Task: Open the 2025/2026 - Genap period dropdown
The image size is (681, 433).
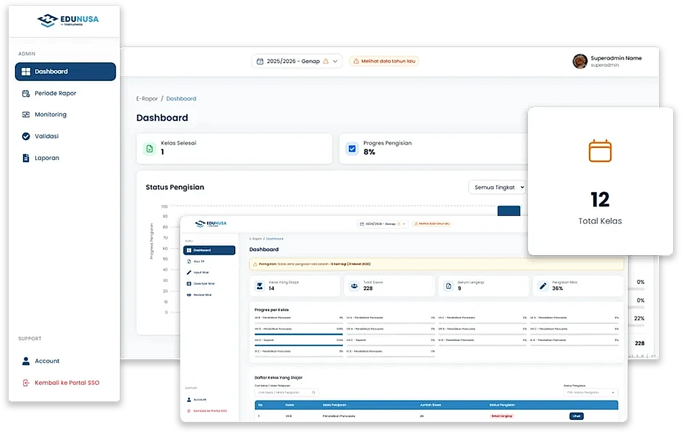Action: pyautogui.click(x=297, y=61)
